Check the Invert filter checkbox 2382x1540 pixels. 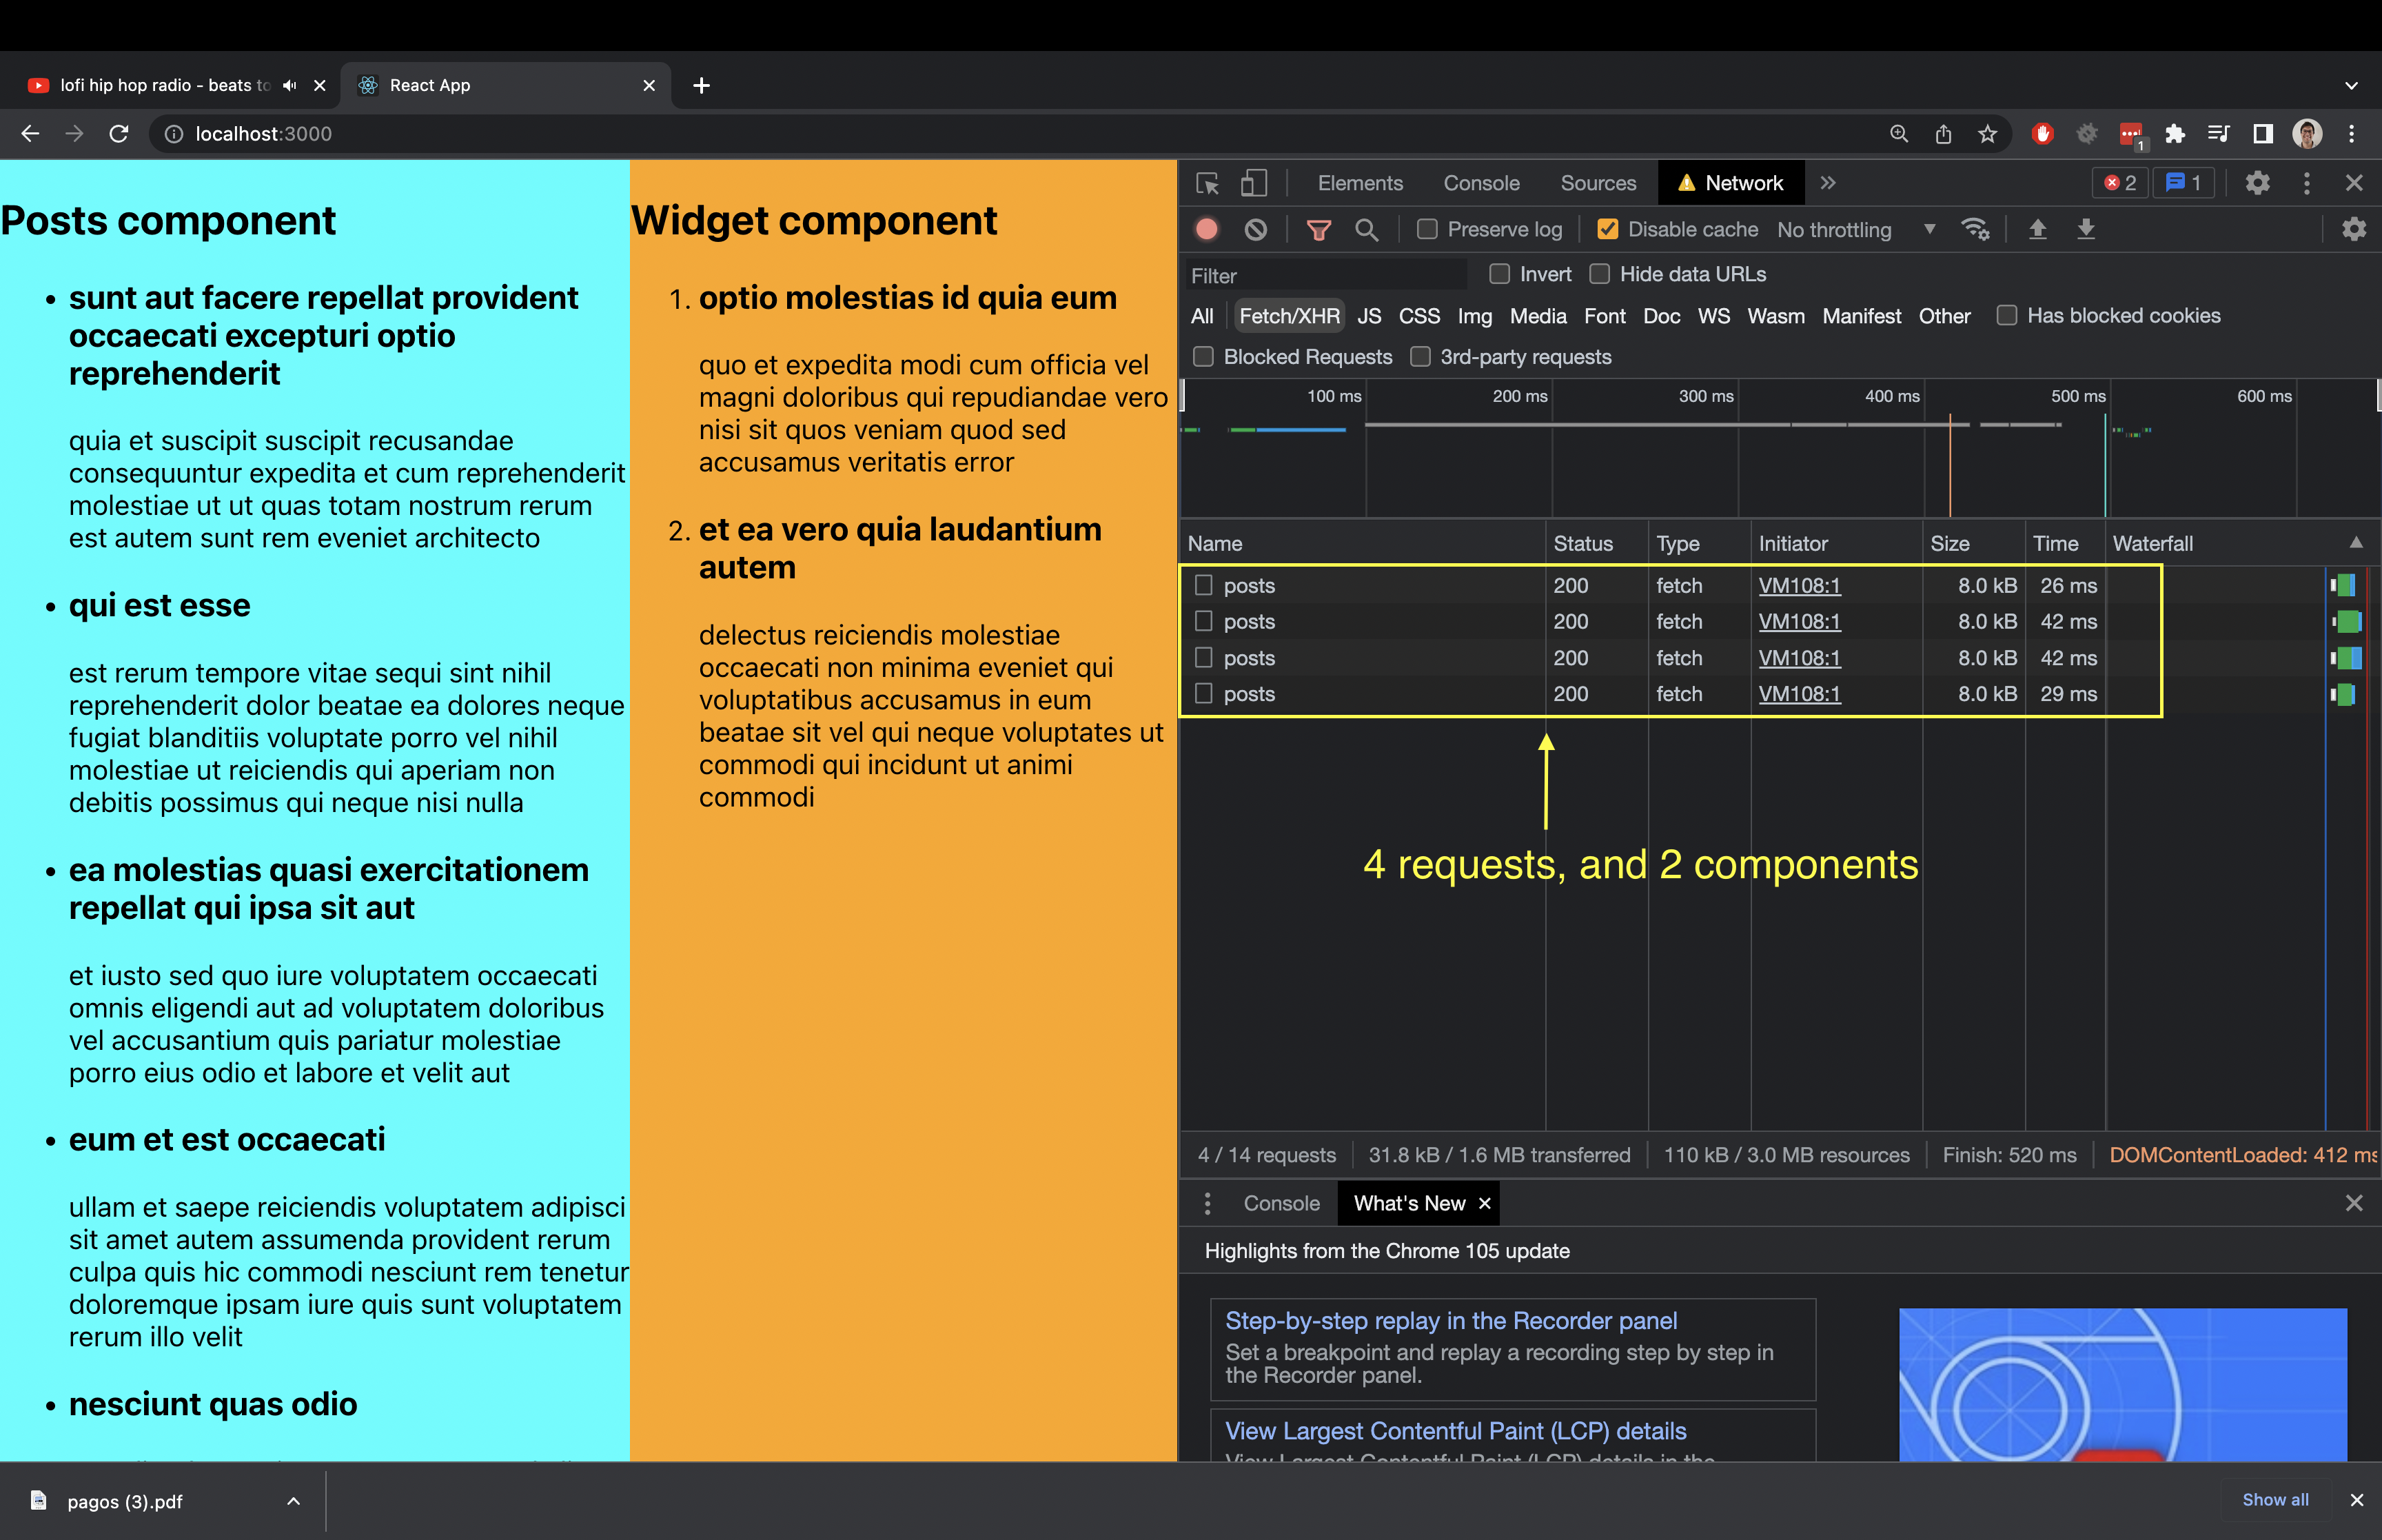[x=1500, y=273]
